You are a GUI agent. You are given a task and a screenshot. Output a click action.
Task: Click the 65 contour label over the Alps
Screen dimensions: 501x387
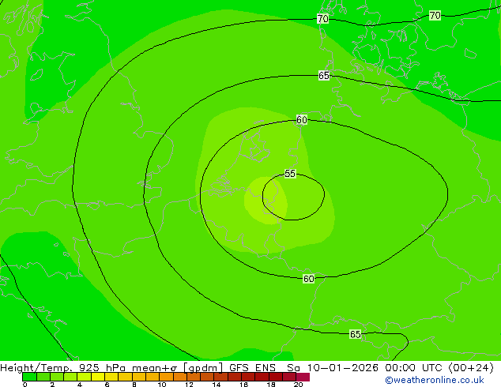355,334
